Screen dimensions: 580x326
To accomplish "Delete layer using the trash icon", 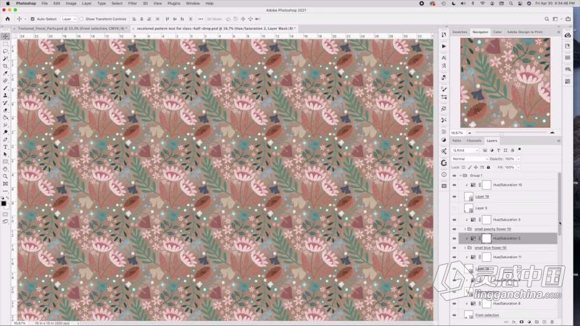I will (553, 322).
